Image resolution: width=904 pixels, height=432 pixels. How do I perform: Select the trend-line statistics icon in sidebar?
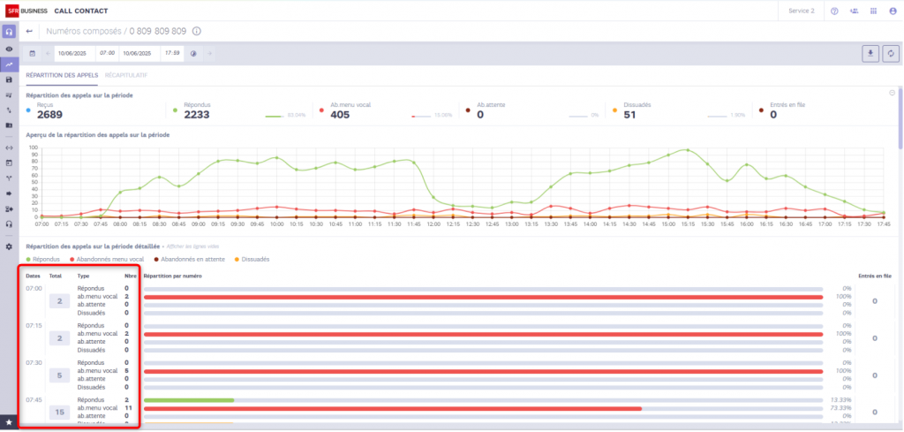click(x=9, y=64)
